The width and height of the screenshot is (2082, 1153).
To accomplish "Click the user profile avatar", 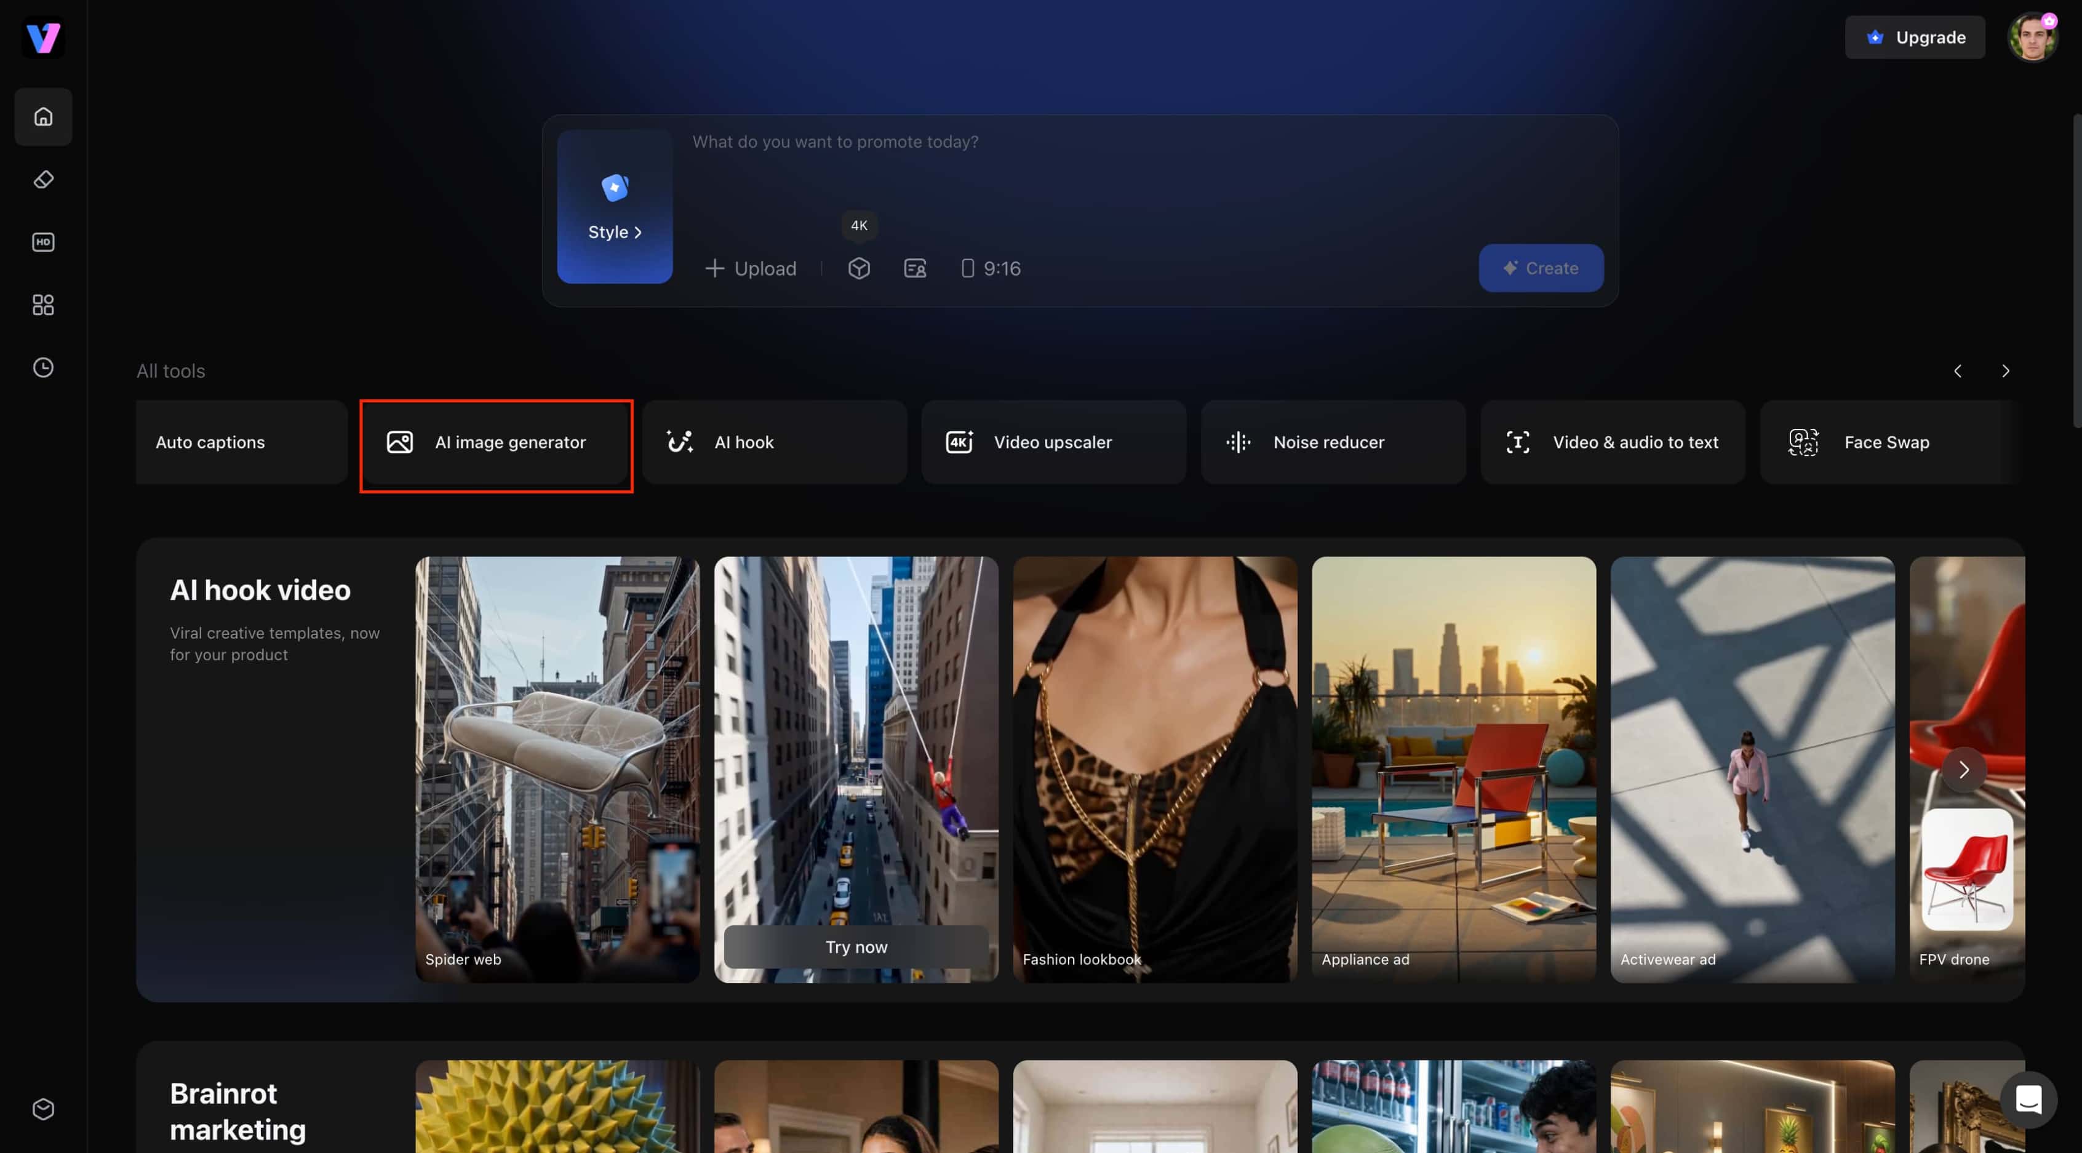I will [x=2032, y=37].
